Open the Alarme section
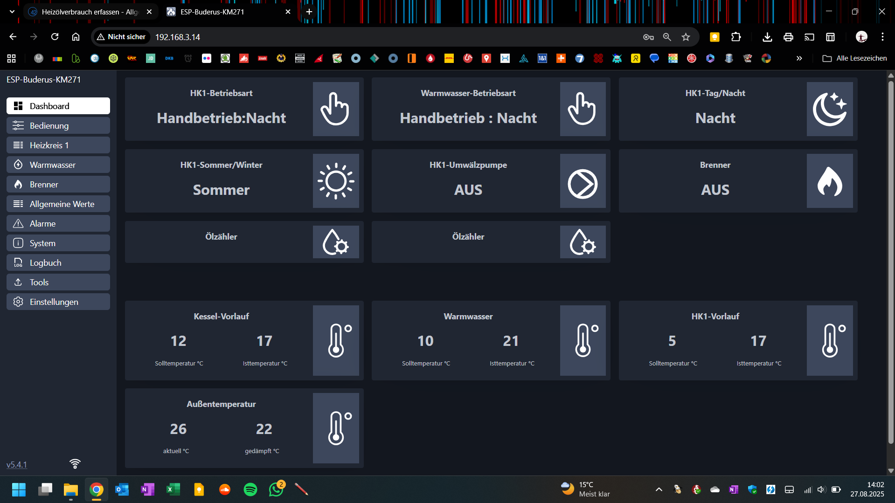Image resolution: width=895 pixels, height=503 pixels. coord(58,224)
